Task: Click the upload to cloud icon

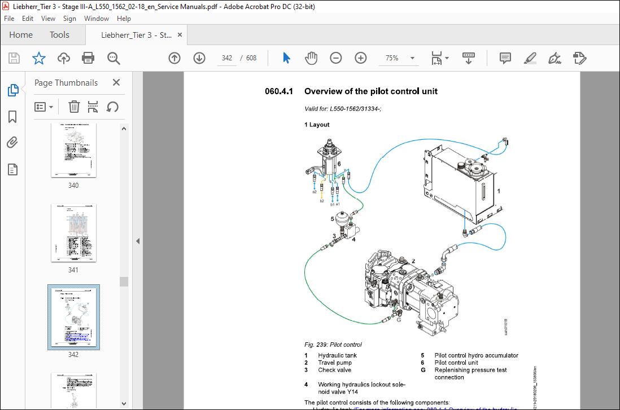Action: (64, 58)
